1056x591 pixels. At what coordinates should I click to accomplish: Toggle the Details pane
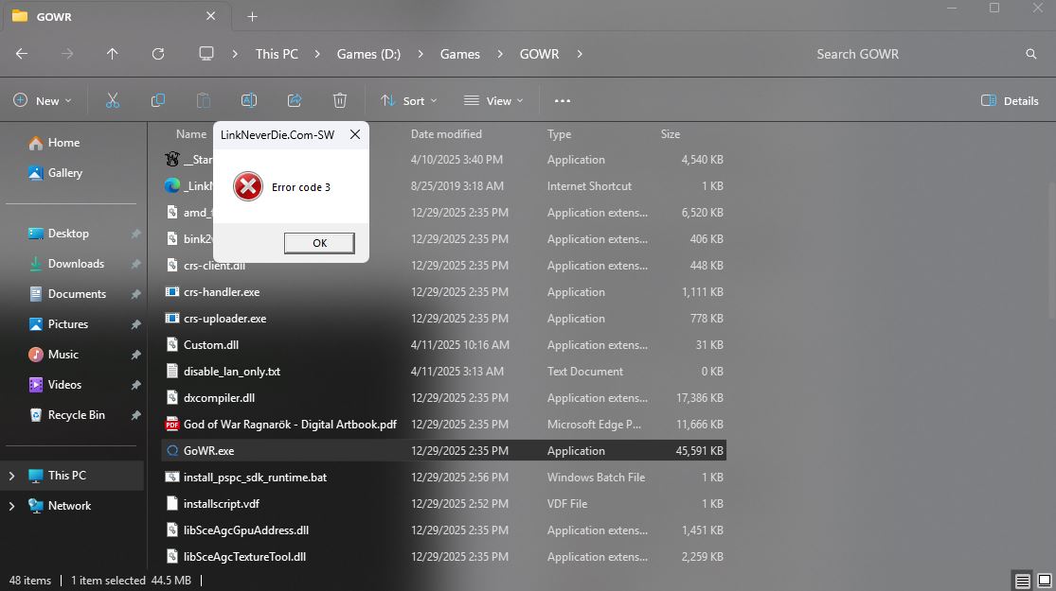click(x=1010, y=100)
